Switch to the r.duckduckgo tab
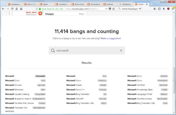The image size is (176, 115). [62, 4]
